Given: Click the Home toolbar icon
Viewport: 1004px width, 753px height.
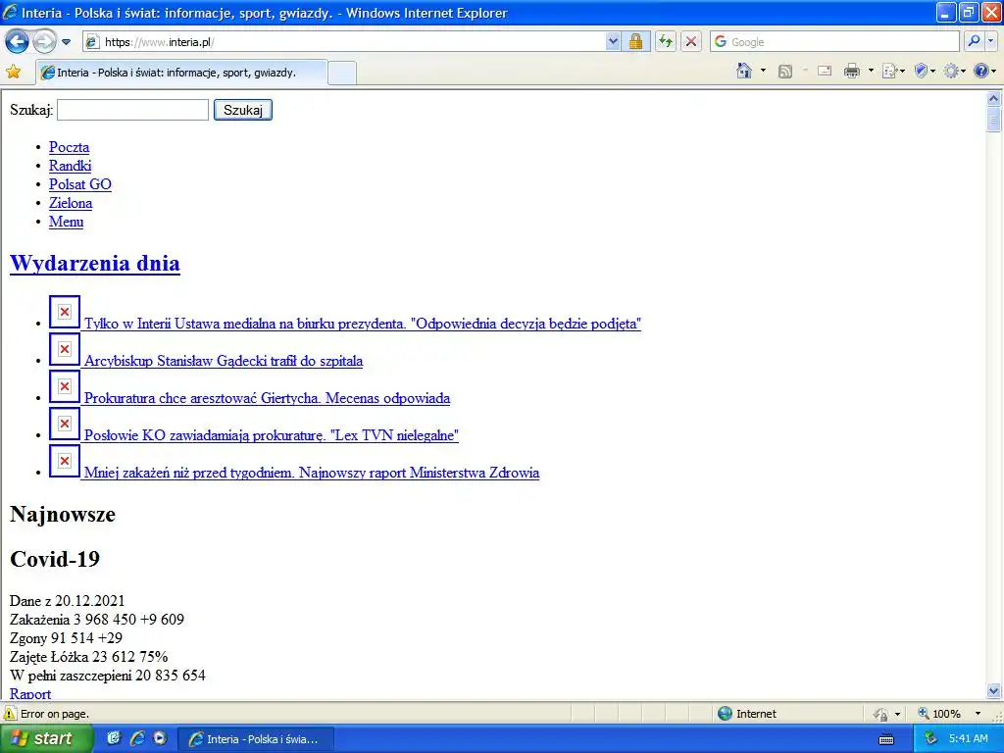Looking at the screenshot, I should click(744, 71).
